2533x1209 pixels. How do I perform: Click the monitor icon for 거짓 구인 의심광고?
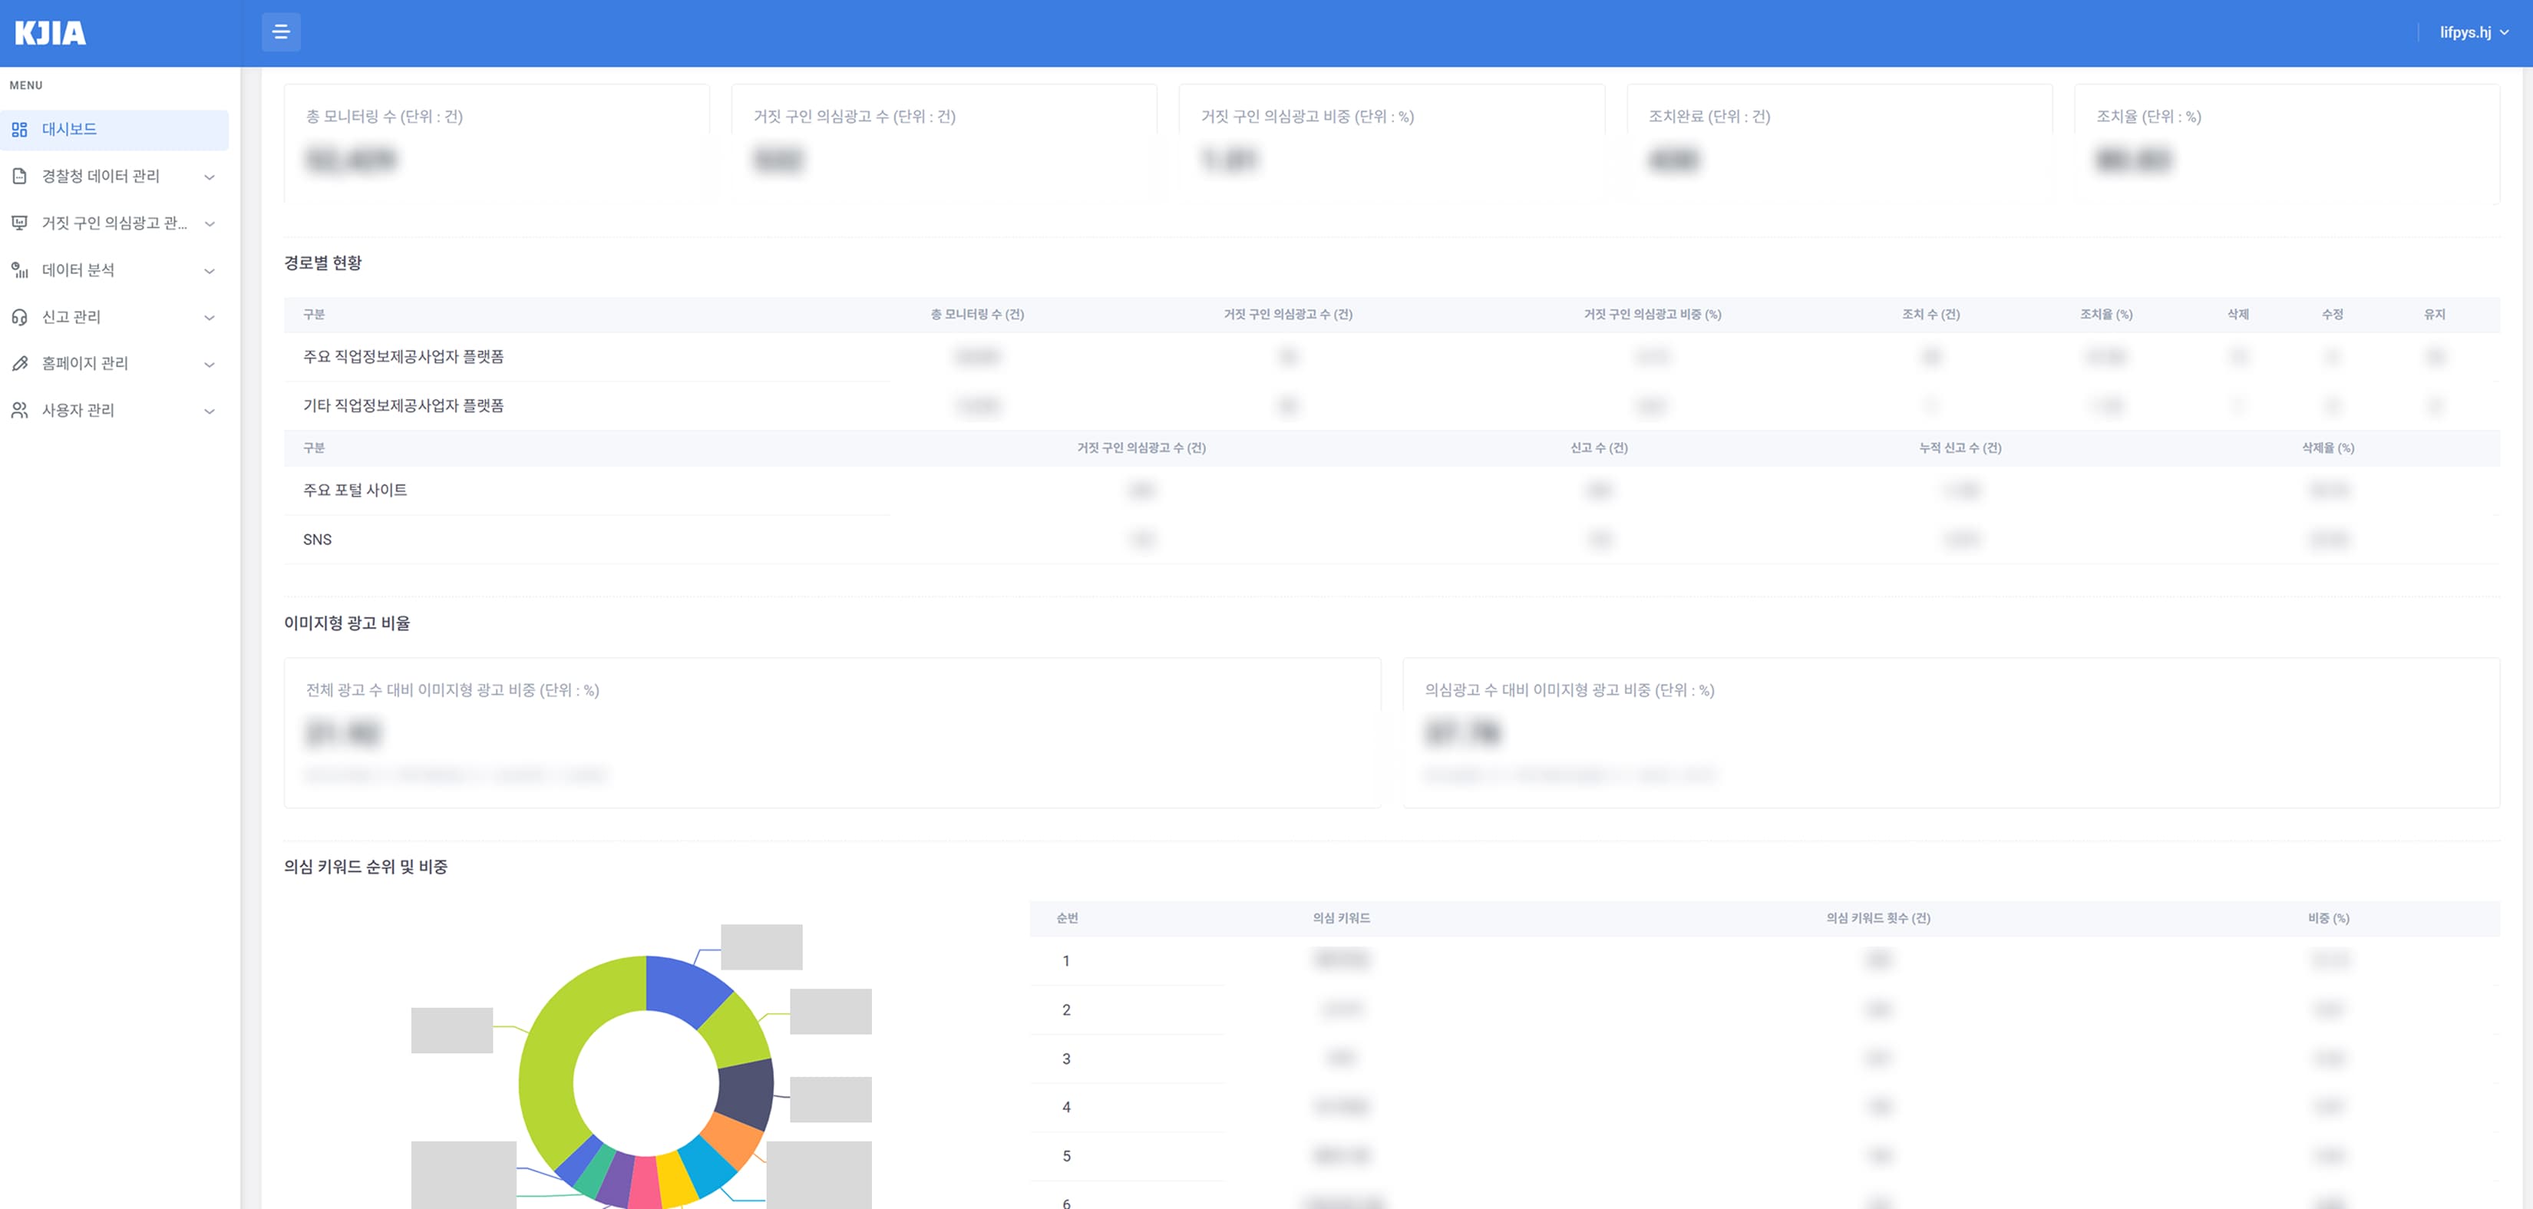point(20,223)
